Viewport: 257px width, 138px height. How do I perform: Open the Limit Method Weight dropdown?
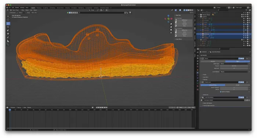(x=234, y=72)
